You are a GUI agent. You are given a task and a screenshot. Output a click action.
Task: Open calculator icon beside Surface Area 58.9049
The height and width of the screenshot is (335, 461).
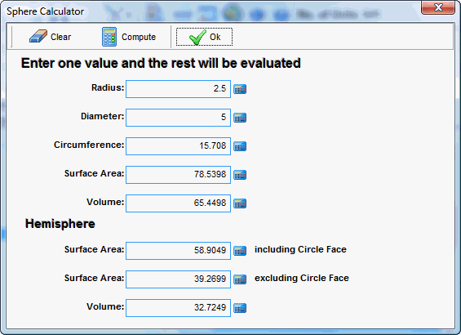coord(240,251)
